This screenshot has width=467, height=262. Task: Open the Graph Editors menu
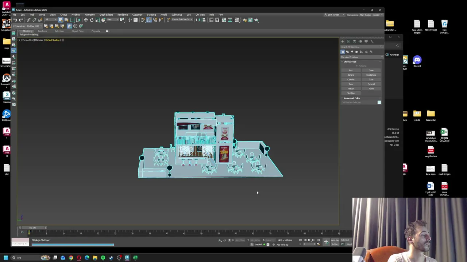click(x=106, y=15)
